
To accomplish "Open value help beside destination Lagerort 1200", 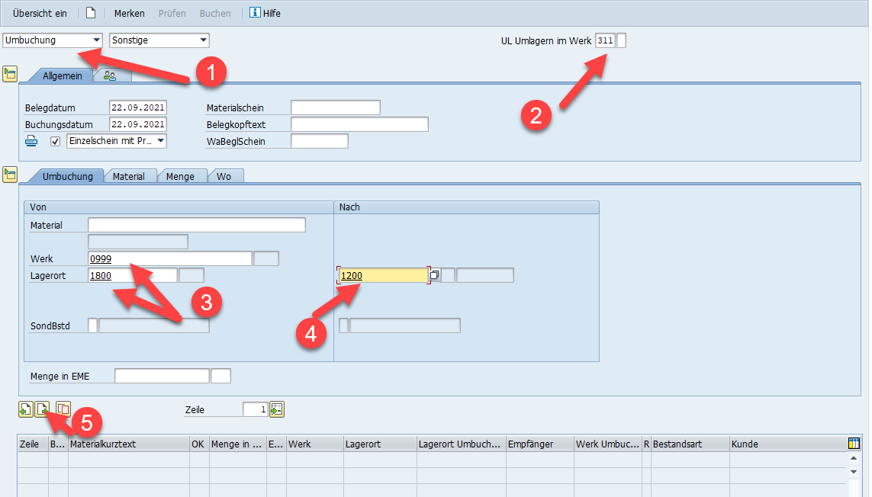I will [435, 275].
